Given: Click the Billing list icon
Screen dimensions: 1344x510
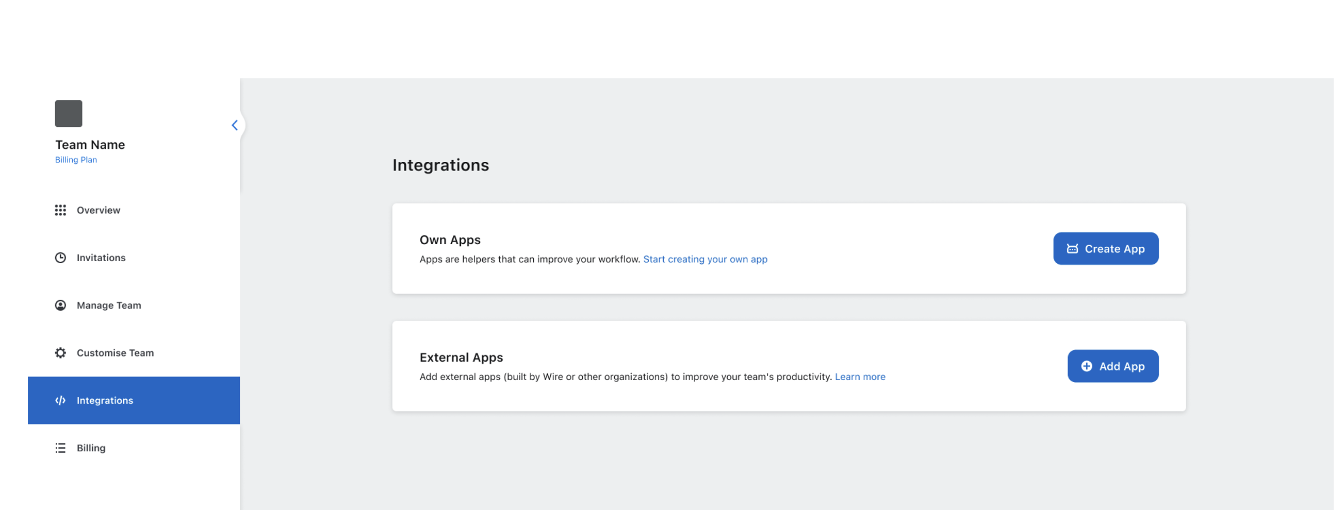Looking at the screenshot, I should point(60,448).
